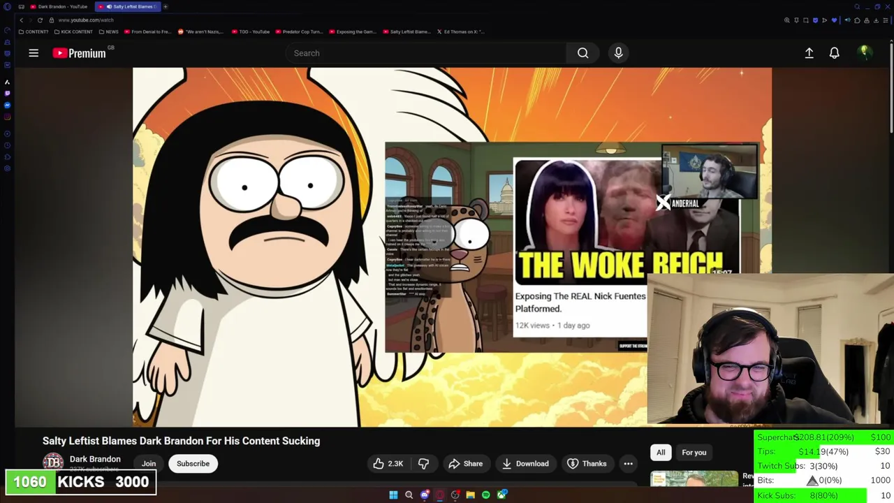Open a new browser tab
This screenshot has height=503, width=894.
[166, 6]
